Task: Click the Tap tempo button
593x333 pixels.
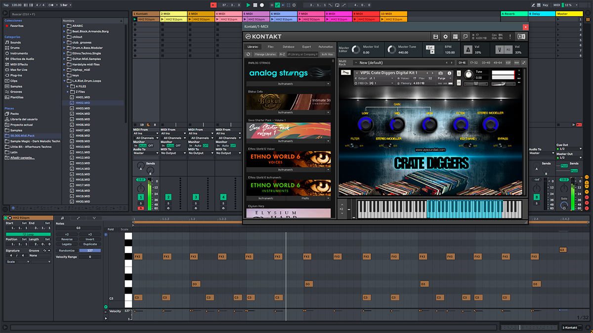Action: point(6,5)
